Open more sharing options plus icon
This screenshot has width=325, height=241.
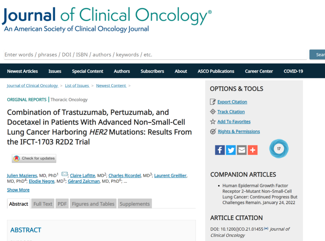253,150
